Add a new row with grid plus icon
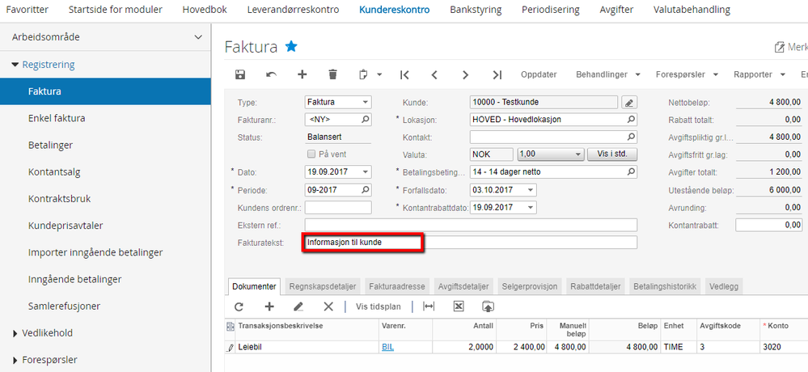 269,306
